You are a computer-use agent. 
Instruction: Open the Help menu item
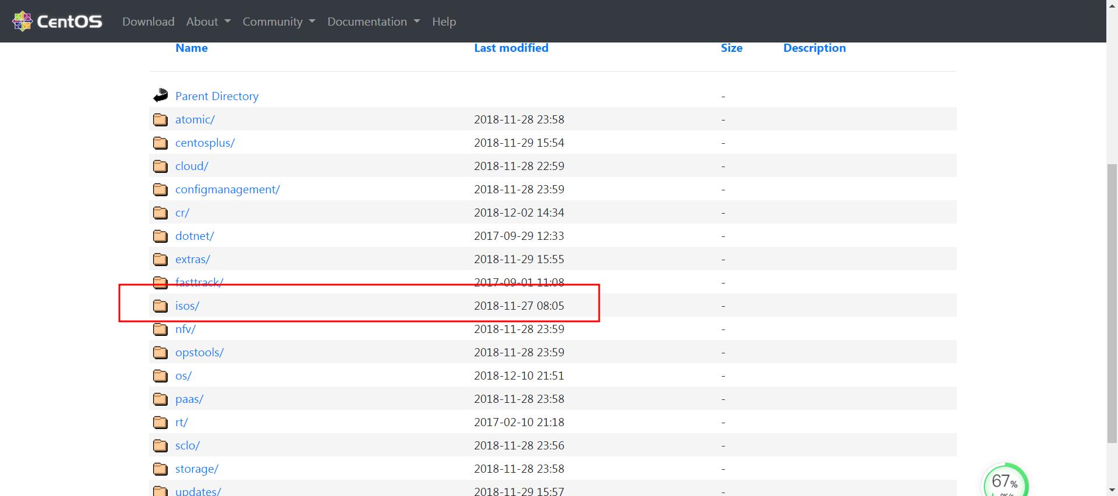tap(444, 22)
